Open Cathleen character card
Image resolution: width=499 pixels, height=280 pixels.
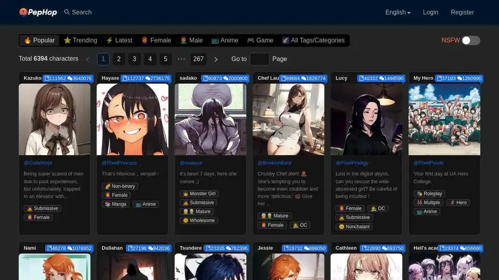[x=366, y=262]
